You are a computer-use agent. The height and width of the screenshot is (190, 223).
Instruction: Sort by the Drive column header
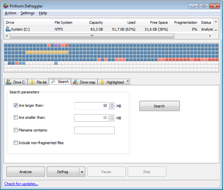(x=28, y=22)
